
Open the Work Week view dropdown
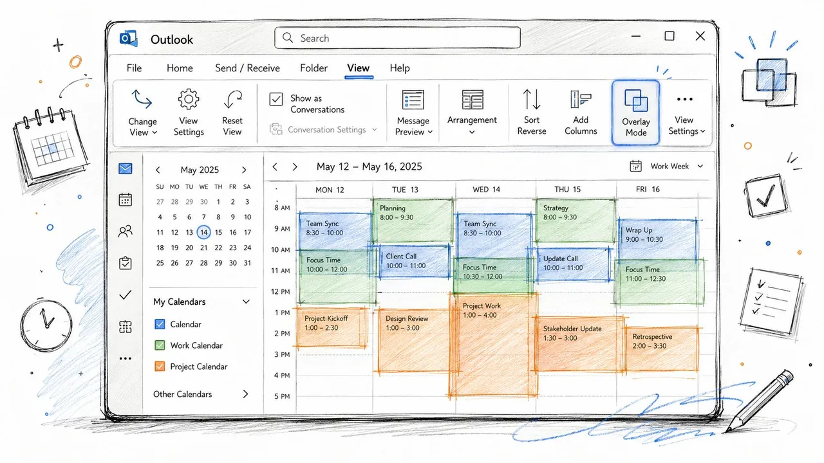pyautogui.click(x=666, y=166)
